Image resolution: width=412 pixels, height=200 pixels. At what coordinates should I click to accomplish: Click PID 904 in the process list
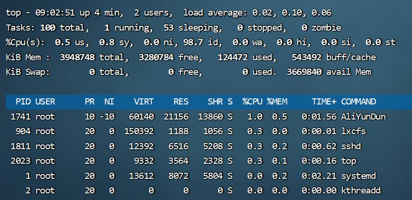(23, 131)
